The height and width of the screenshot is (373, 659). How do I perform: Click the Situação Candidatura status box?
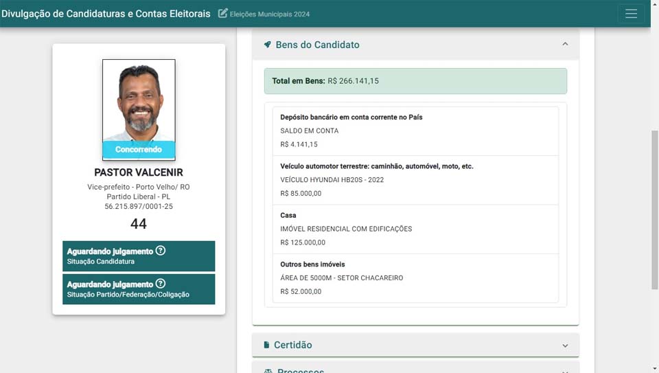tap(139, 256)
